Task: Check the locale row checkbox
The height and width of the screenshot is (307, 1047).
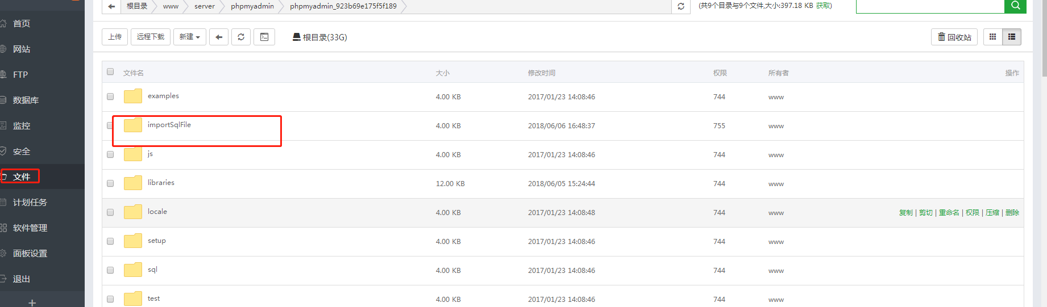Action: [x=110, y=212]
